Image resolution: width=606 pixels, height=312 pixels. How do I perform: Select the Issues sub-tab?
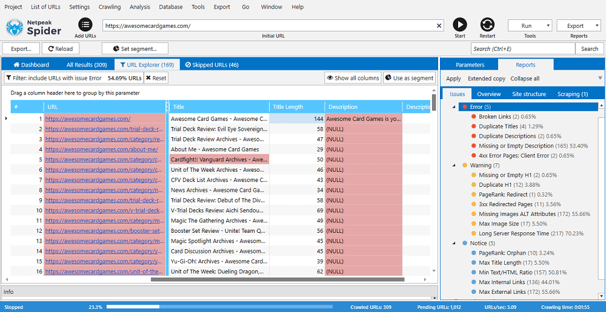coord(457,94)
